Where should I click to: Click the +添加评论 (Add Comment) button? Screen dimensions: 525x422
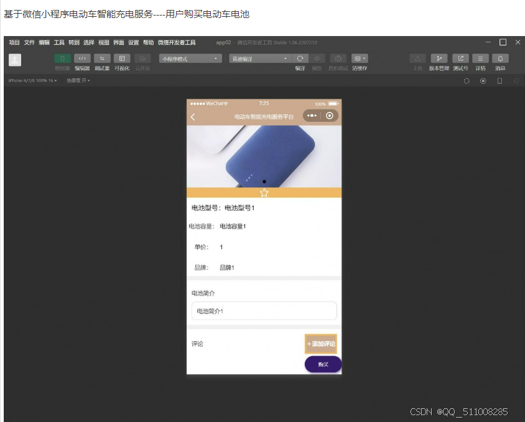click(x=320, y=343)
